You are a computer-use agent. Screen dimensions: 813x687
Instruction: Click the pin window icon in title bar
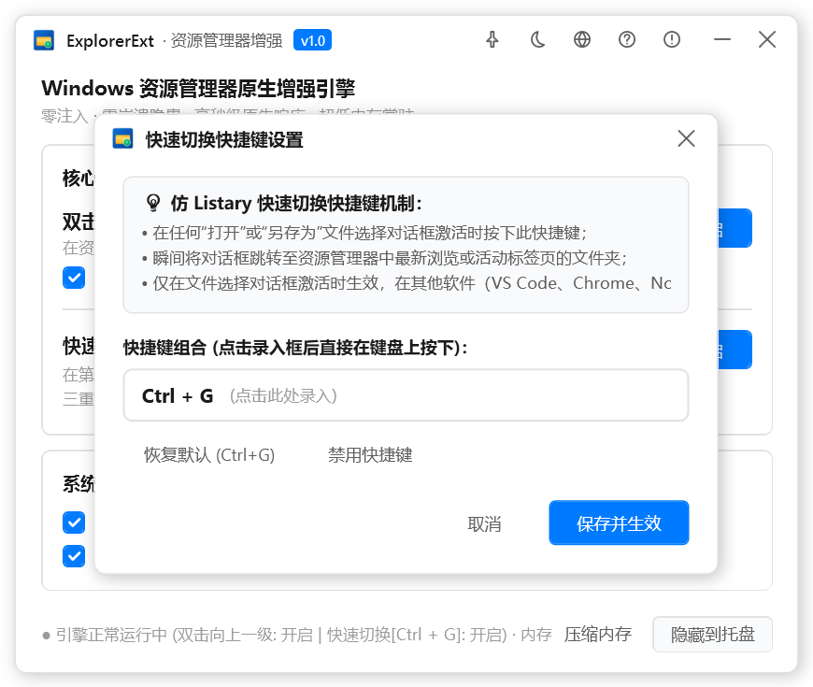492,40
